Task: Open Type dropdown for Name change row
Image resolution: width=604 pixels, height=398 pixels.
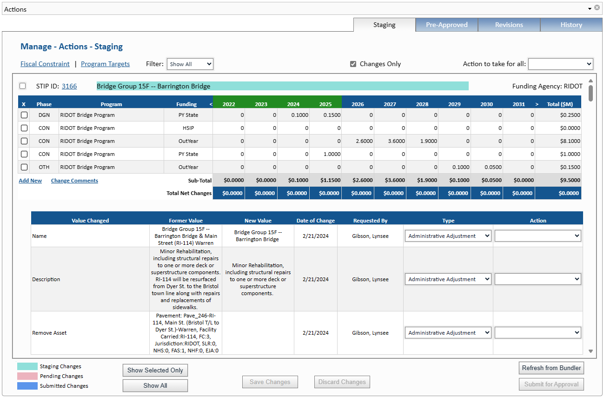Action: click(x=448, y=236)
